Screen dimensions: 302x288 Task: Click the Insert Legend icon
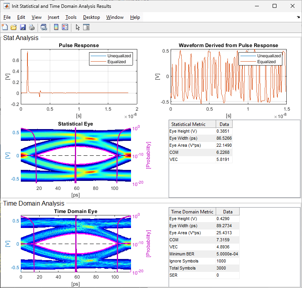pos(65,27)
